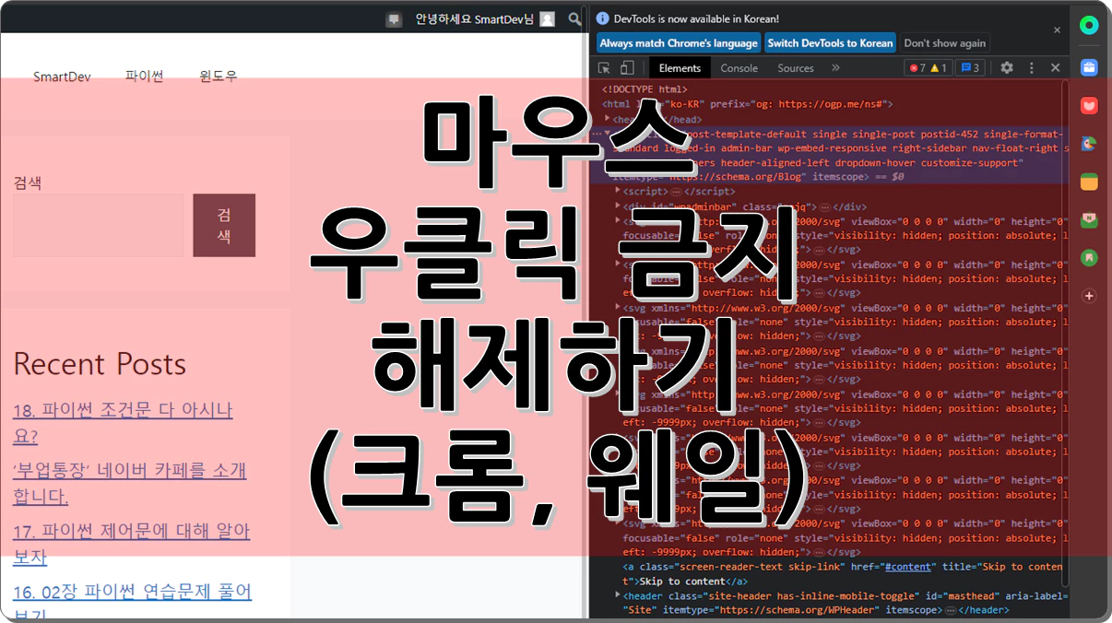1112x623 pixels.
Task: Open post 17. 파이썬 제어문에 대해 알아보자
Action: coord(132,544)
